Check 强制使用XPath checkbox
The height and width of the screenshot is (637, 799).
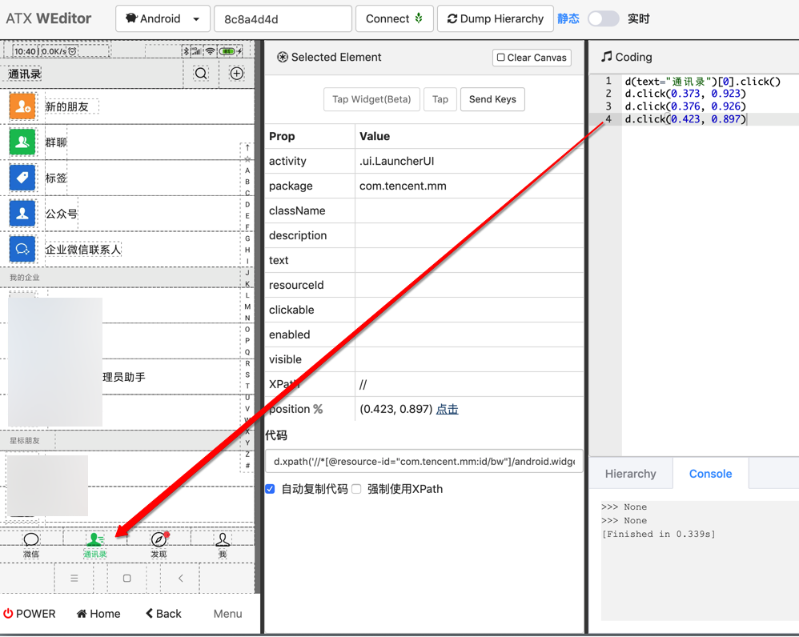point(357,489)
